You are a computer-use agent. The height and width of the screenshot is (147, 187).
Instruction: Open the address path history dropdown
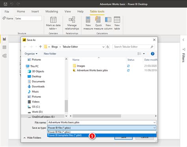tap(103, 47)
